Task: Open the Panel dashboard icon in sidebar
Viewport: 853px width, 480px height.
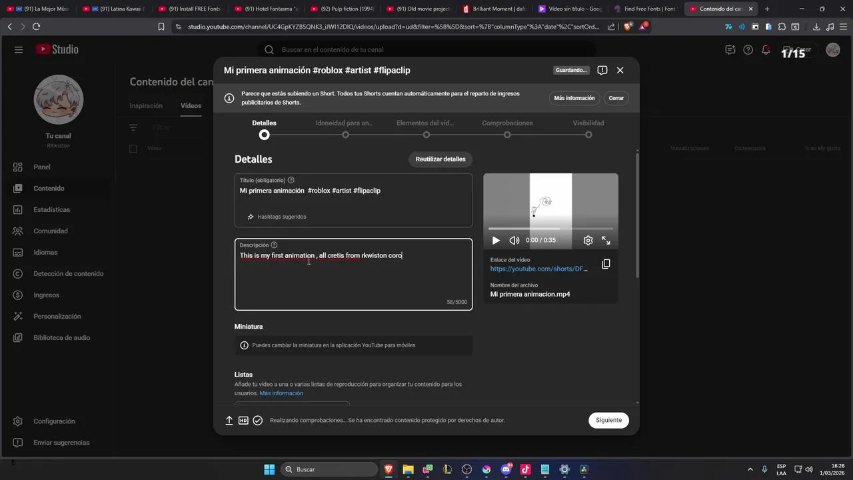Action: [x=18, y=167]
